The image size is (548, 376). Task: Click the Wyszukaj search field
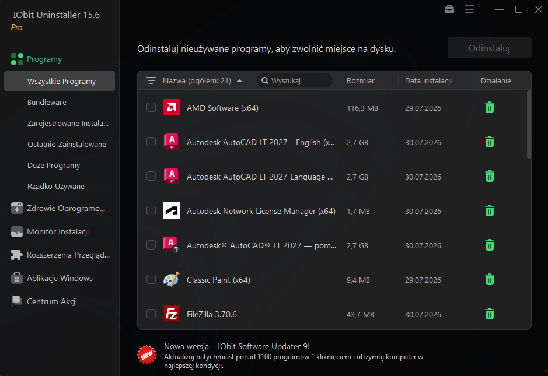(295, 80)
